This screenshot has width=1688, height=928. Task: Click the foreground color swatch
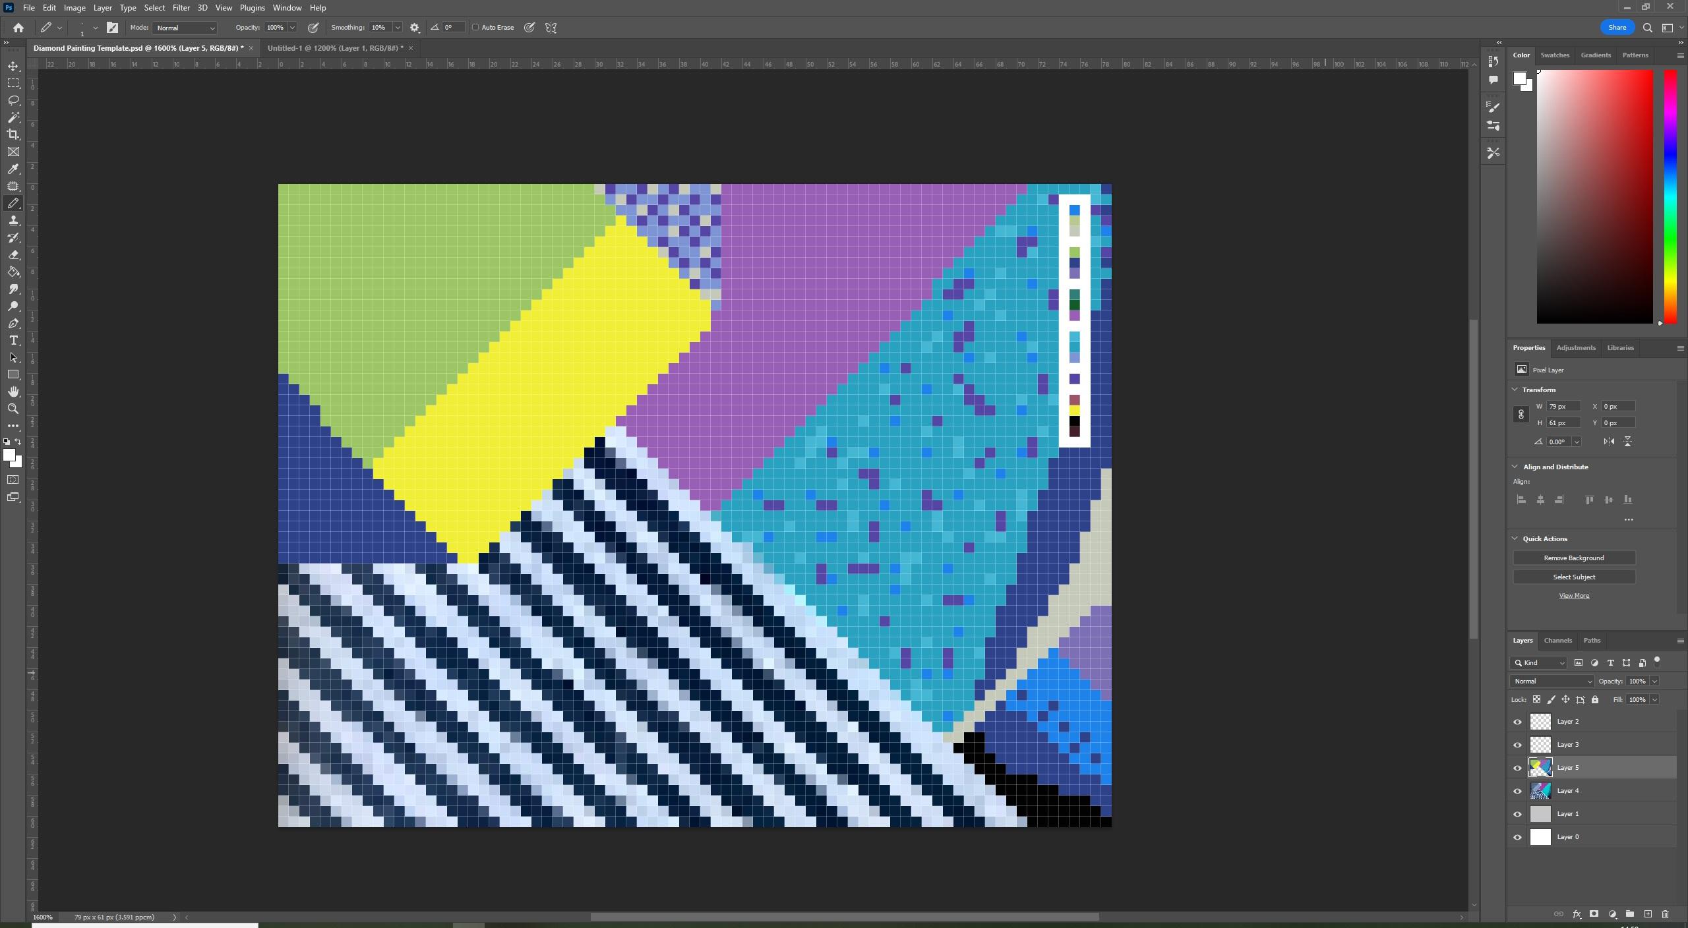10,455
